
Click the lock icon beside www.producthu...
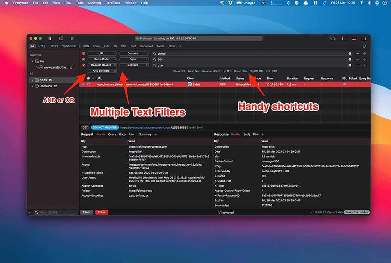(72, 67)
